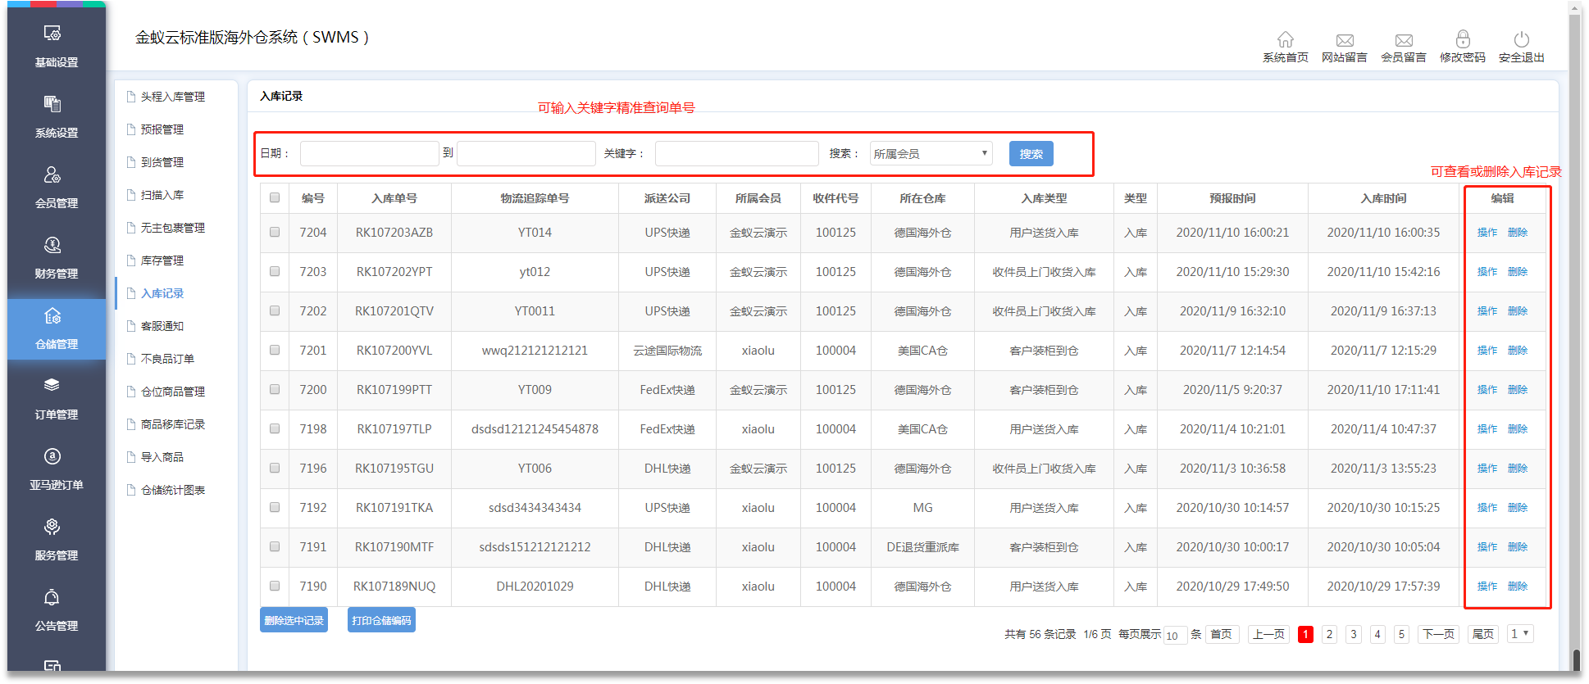
Task: Select 扫描入库 menu item
Action: [162, 195]
